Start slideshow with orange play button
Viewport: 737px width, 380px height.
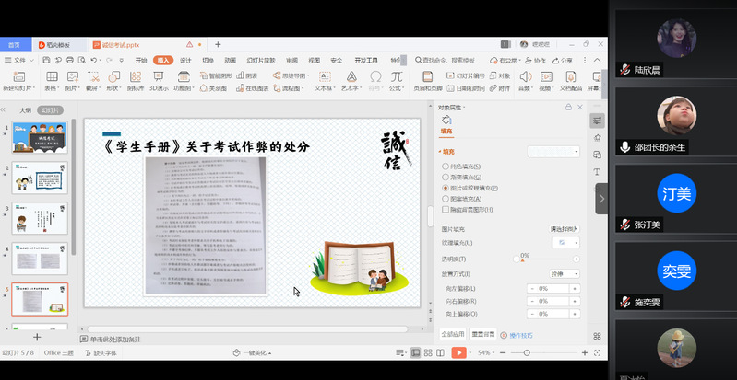pos(458,352)
